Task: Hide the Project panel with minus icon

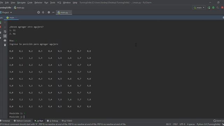Action: (x=53, y=13)
